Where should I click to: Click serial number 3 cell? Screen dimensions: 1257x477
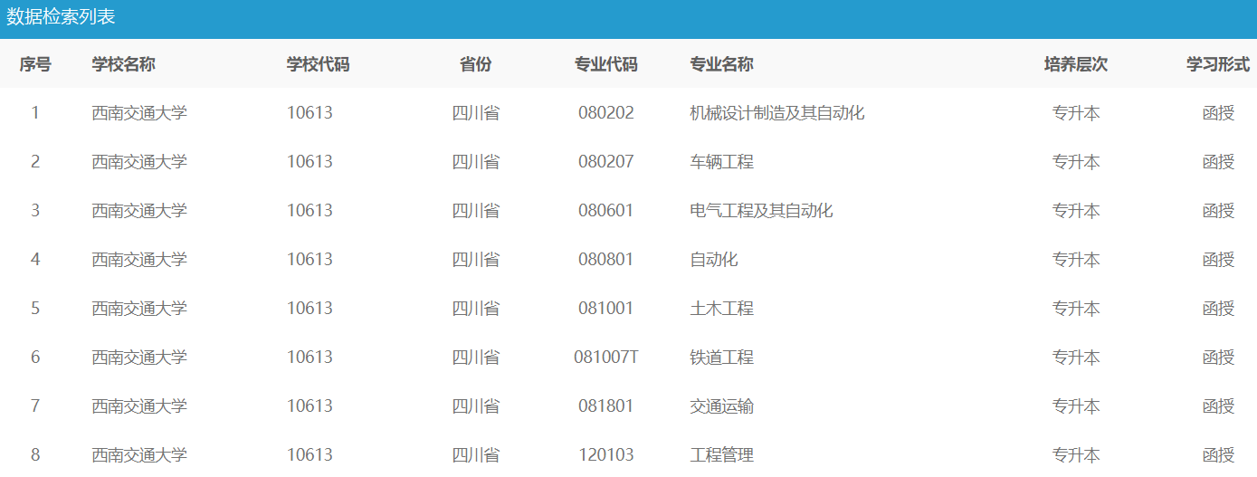click(x=35, y=211)
